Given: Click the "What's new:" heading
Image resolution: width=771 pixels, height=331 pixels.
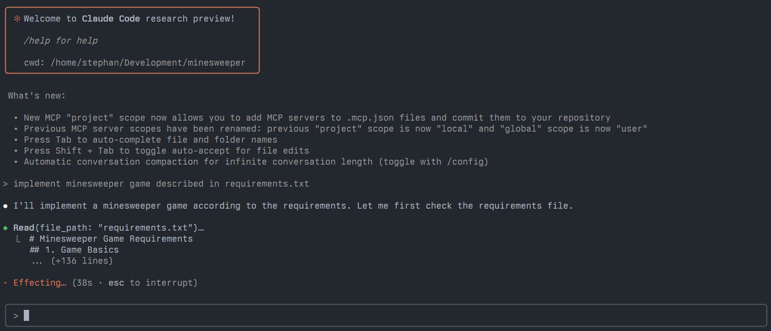Looking at the screenshot, I should click(37, 96).
